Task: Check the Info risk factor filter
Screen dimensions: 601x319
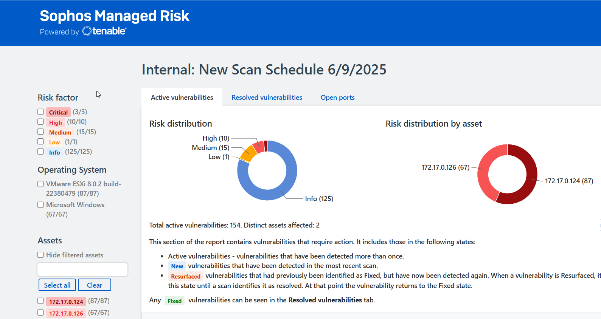Action: point(40,151)
